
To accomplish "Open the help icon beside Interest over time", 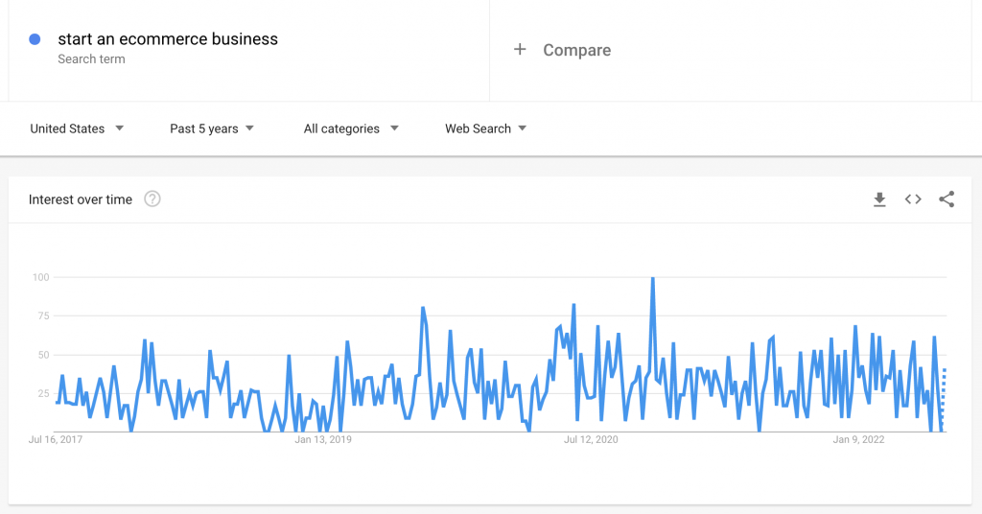I will coord(152,199).
